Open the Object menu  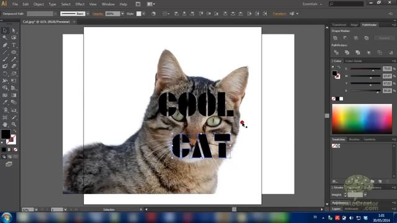click(38, 4)
